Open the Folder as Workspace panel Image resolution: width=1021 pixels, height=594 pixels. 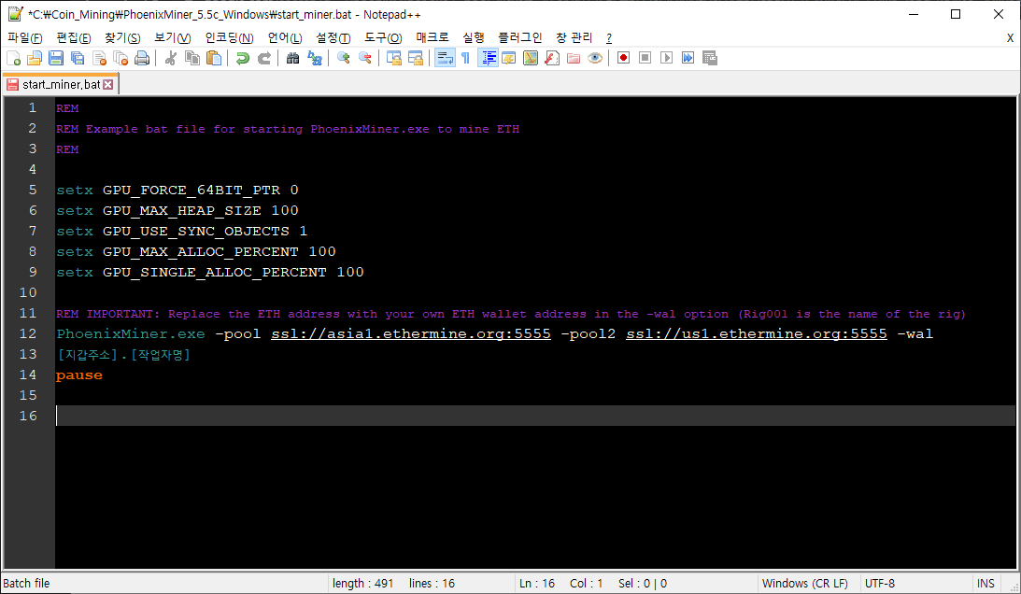(x=574, y=58)
